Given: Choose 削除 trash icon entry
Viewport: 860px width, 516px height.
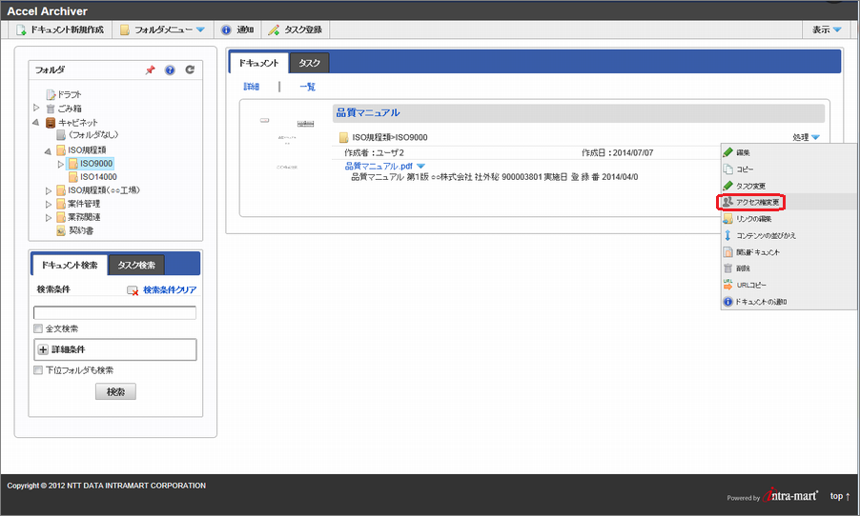Looking at the screenshot, I should pos(727,268).
